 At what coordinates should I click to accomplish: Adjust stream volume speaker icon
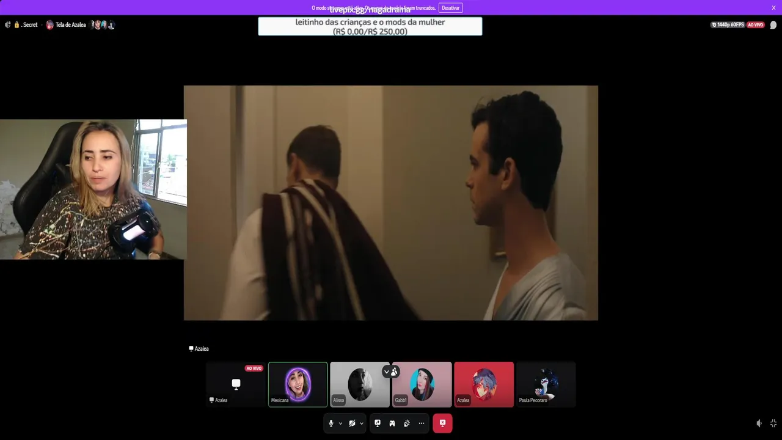(759, 424)
